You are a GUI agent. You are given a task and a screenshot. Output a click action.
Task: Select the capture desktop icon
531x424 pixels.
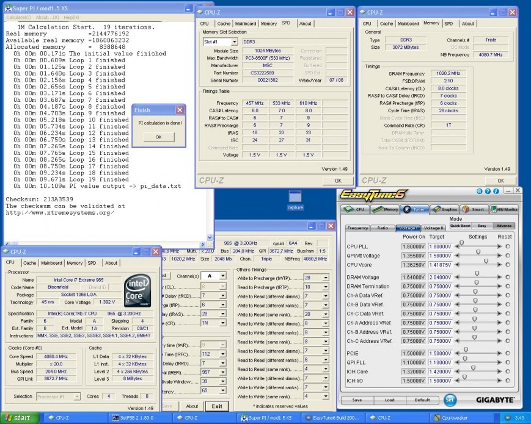[x=295, y=201]
